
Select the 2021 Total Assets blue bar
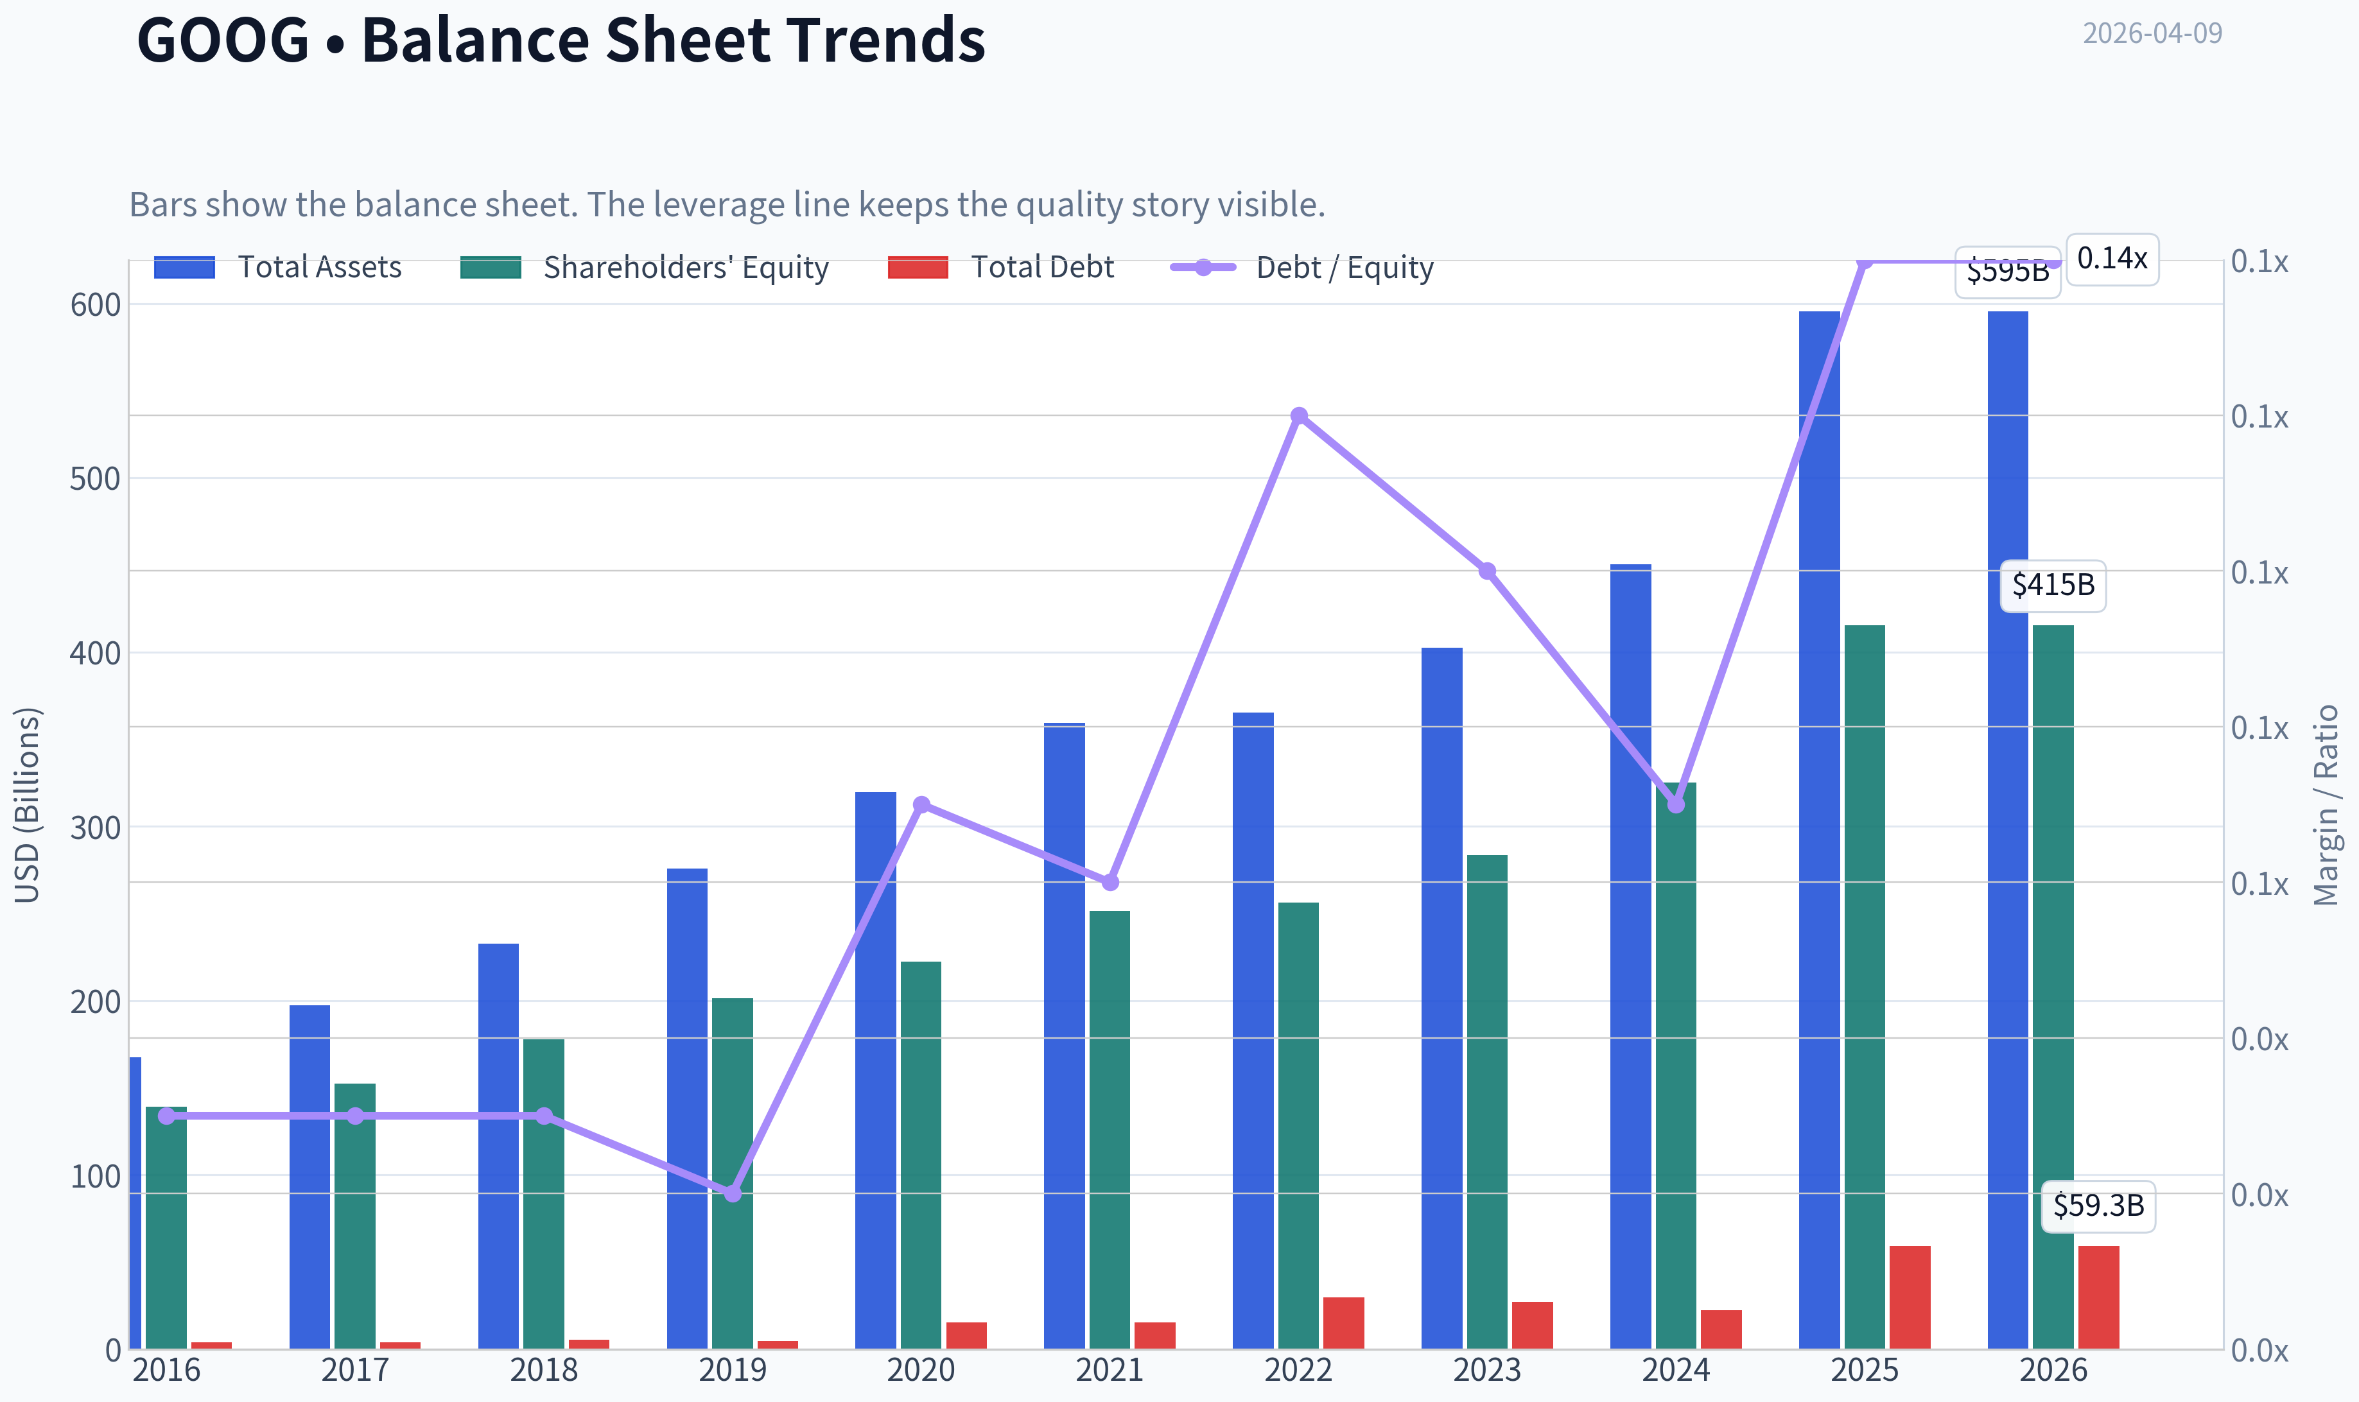[1065, 1035]
